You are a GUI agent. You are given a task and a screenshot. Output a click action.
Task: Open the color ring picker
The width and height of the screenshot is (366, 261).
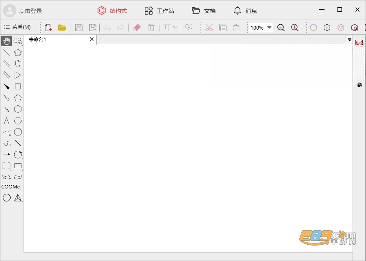pos(314,28)
